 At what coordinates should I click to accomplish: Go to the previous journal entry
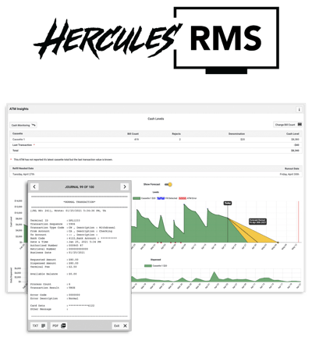pos(34,186)
